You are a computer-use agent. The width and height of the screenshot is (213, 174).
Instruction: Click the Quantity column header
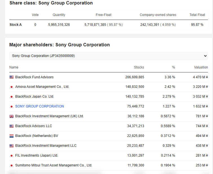[59, 15]
